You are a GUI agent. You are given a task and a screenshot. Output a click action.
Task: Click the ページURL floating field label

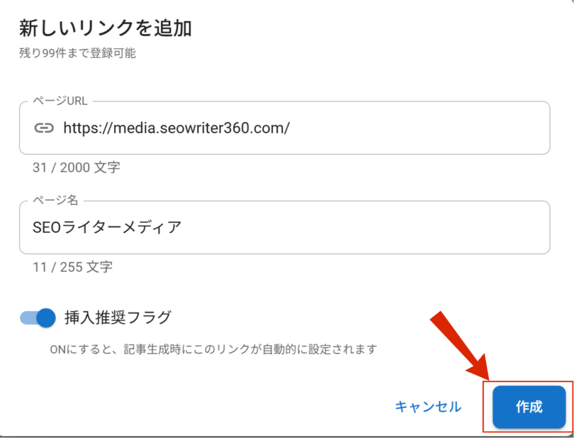61,101
